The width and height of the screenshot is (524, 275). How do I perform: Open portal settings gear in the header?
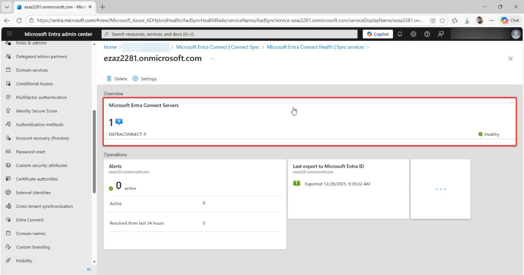(413, 34)
